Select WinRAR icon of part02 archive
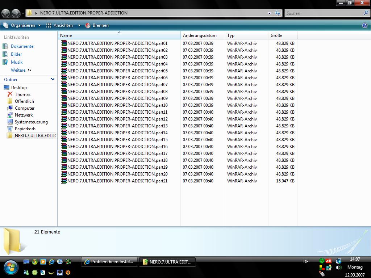Viewport: 371px width, 278px height. point(64,50)
